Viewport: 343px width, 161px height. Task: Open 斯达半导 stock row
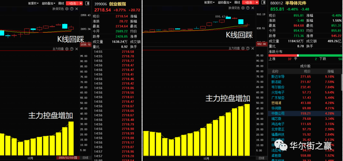tap(305, 77)
